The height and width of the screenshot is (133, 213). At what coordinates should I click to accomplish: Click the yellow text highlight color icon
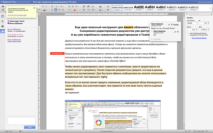tap(39, 10)
